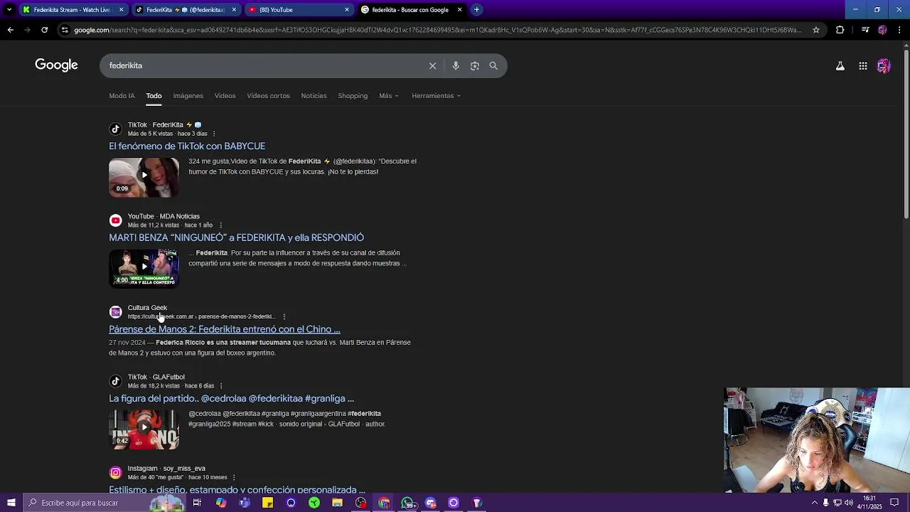Open the Google apps grid
This screenshot has width=910, height=512.
863,65
